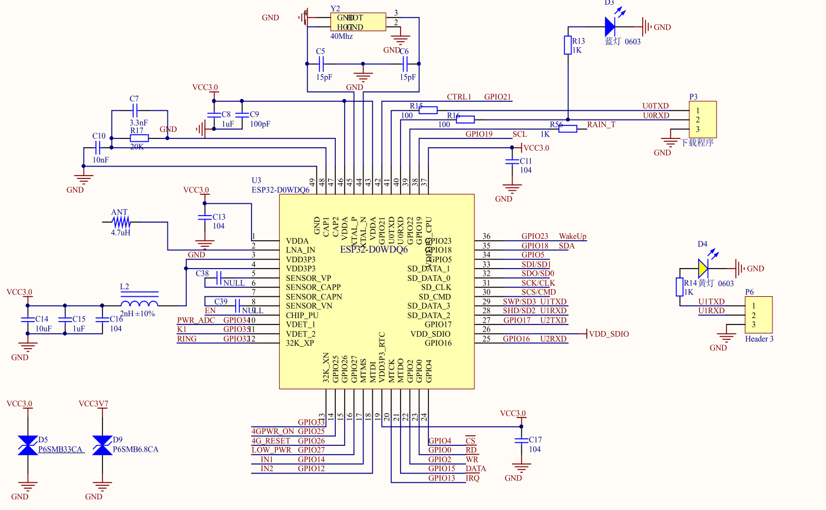
Task: Click capacitor C9 symbol
Action: pos(242,116)
